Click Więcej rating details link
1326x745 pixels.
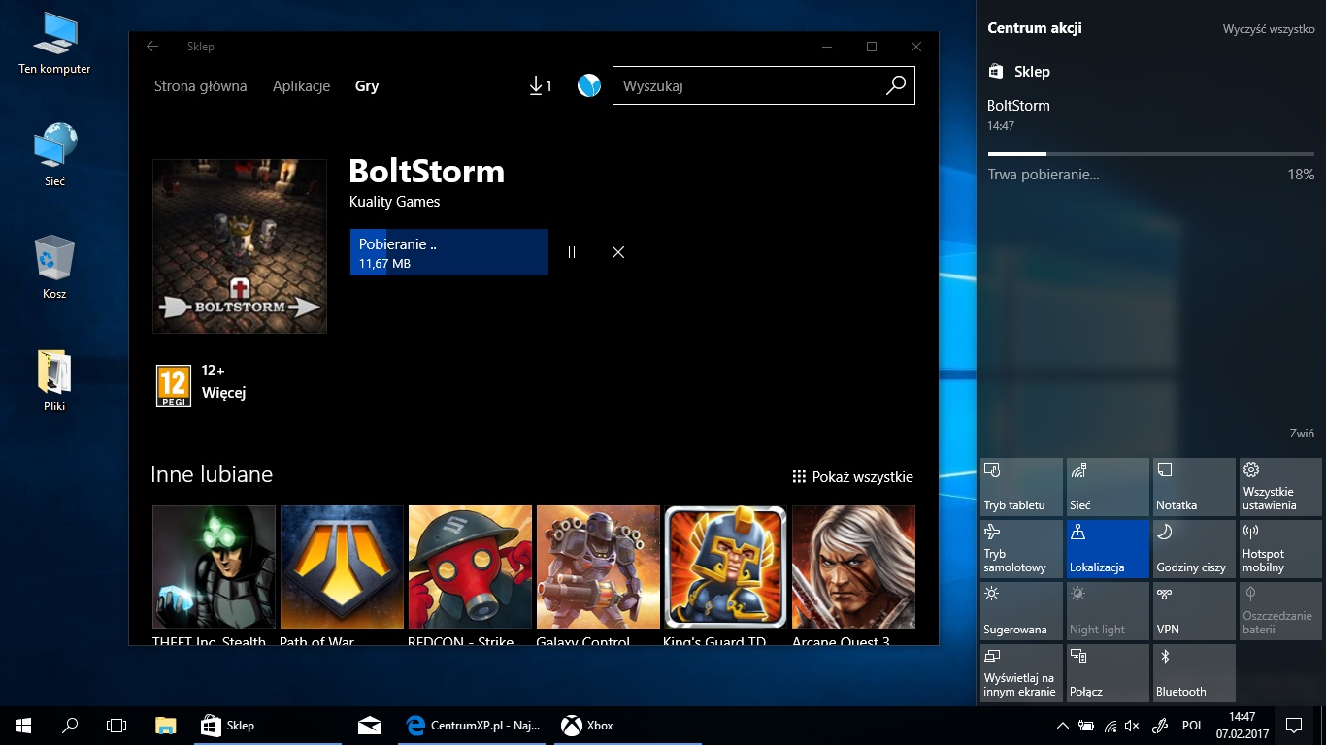[223, 393]
